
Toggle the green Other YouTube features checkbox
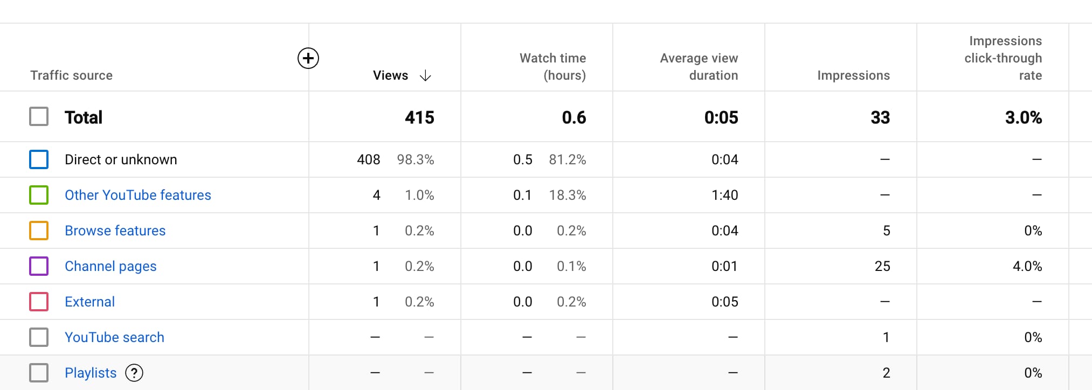tap(39, 195)
